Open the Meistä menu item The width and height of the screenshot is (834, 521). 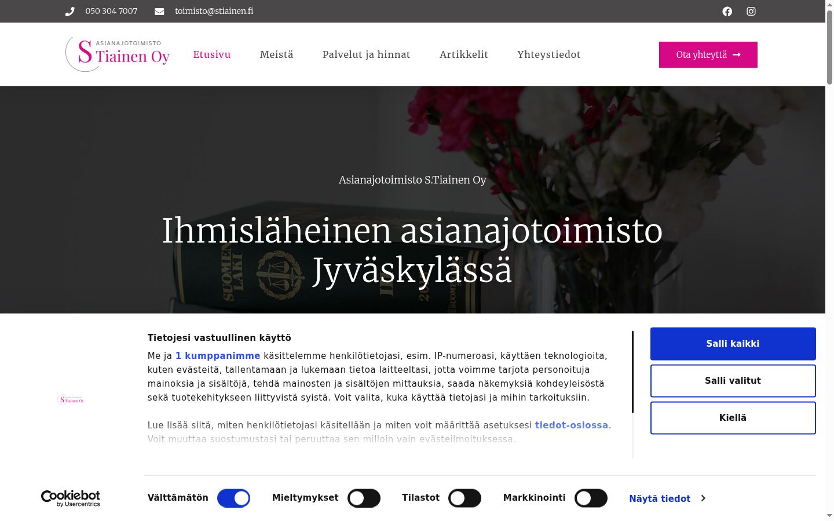[277, 54]
